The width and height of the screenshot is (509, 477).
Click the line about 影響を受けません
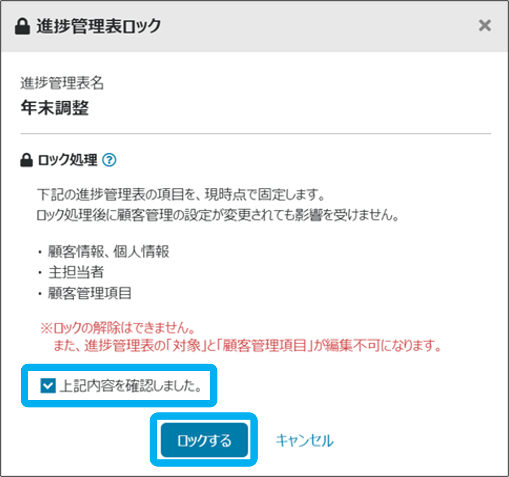[218, 216]
